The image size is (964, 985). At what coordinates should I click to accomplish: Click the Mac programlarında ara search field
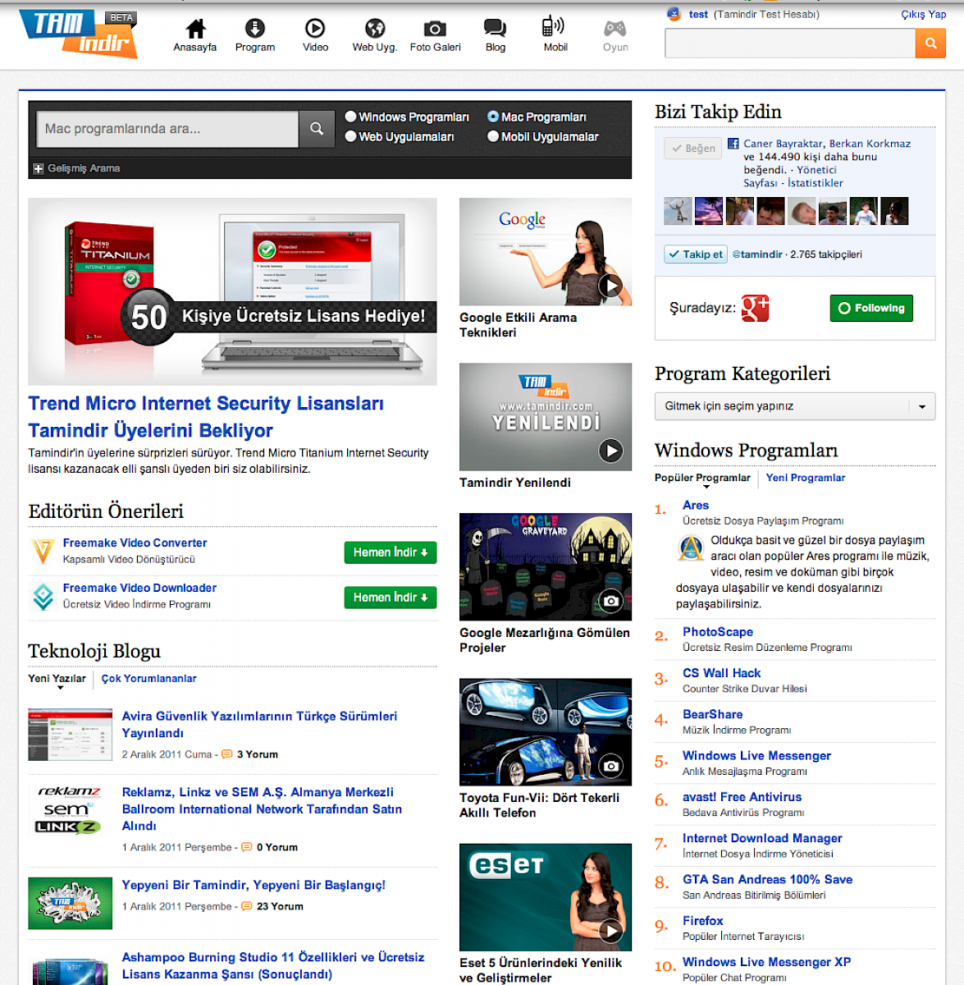click(x=167, y=129)
